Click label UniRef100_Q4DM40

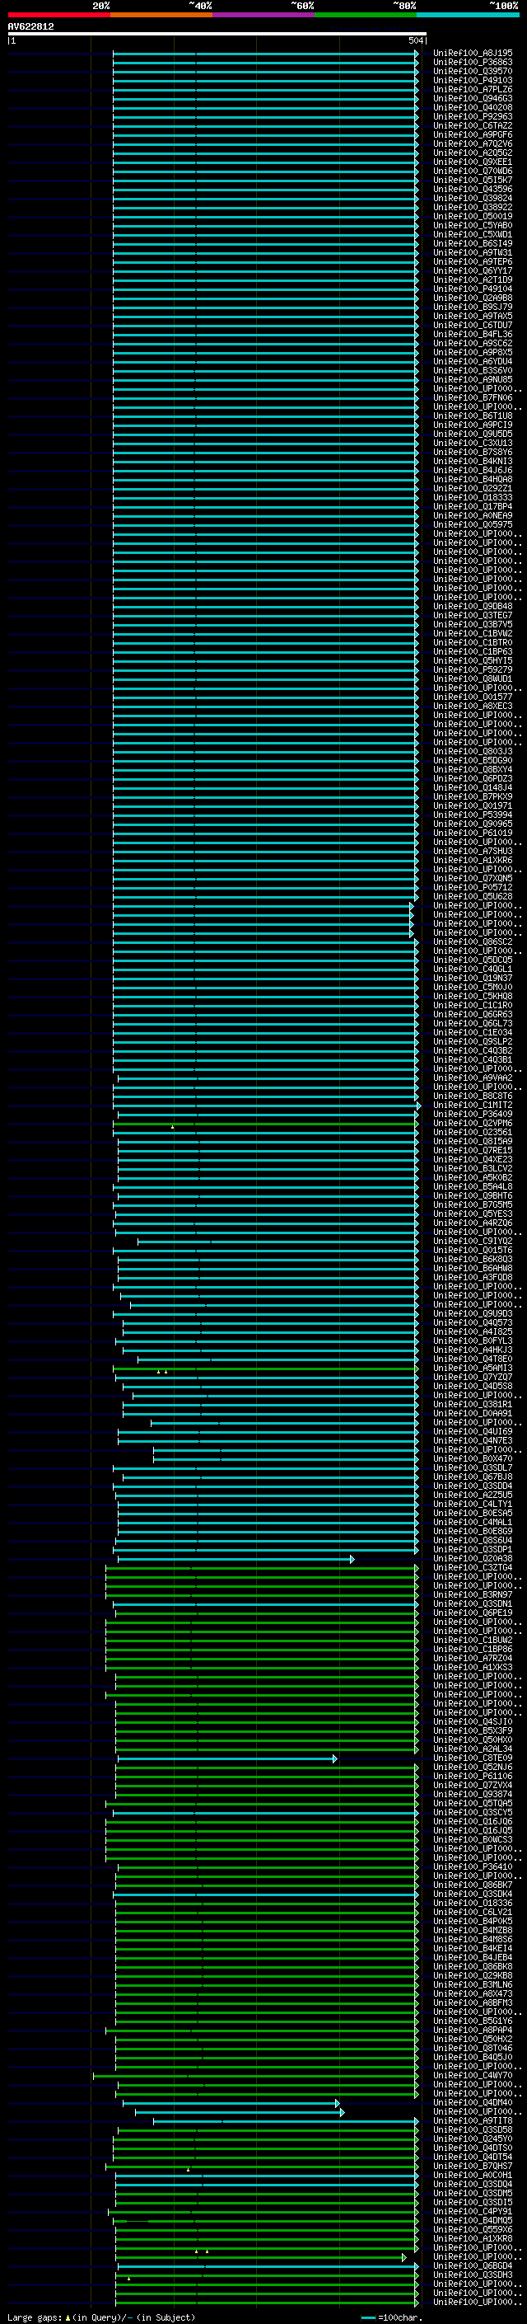[x=473, y=2103]
